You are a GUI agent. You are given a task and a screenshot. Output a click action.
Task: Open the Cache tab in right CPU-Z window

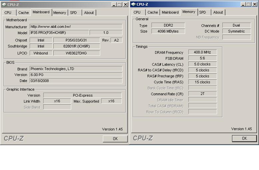152,12
